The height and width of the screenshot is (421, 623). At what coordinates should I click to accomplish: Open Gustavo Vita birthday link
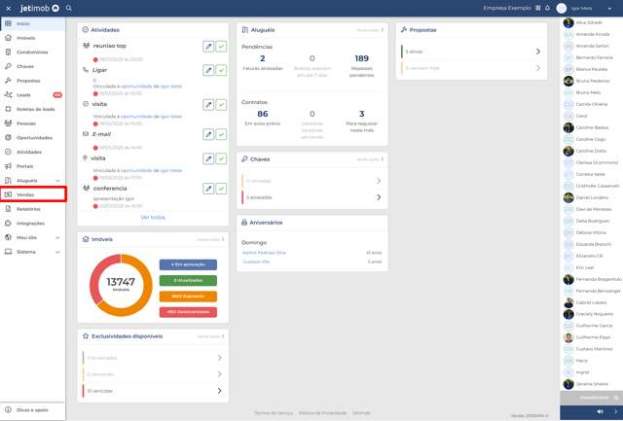256,262
